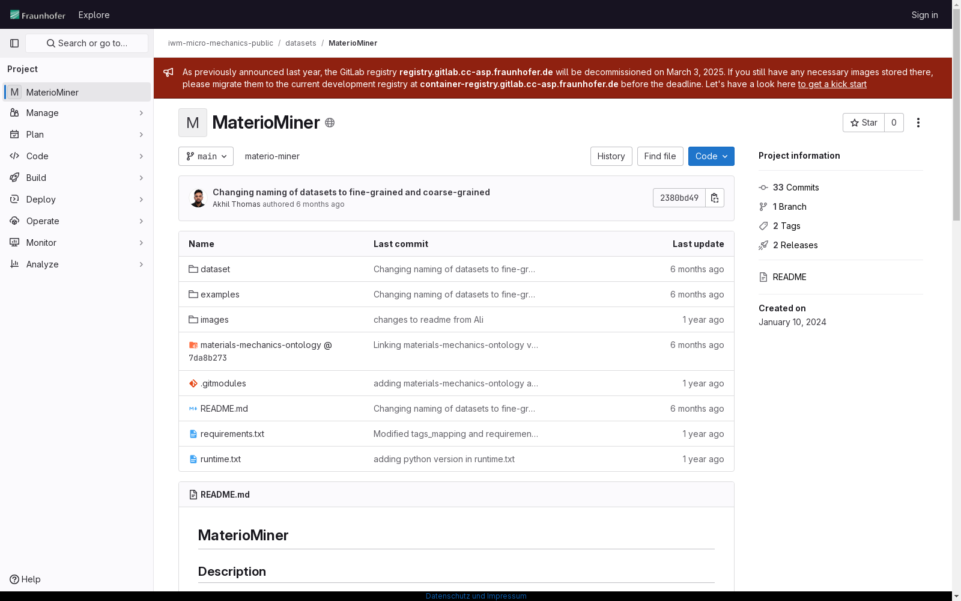
Task: Click the Releases rocket icon
Action: pyautogui.click(x=763, y=245)
